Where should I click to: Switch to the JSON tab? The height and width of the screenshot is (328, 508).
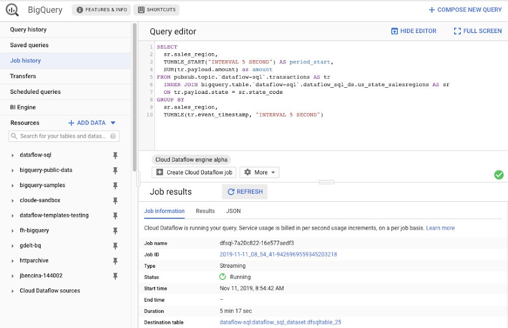click(x=233, y=211)
